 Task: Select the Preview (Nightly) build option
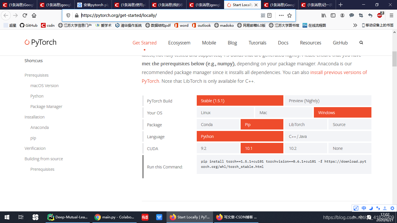tap(328, 100)
